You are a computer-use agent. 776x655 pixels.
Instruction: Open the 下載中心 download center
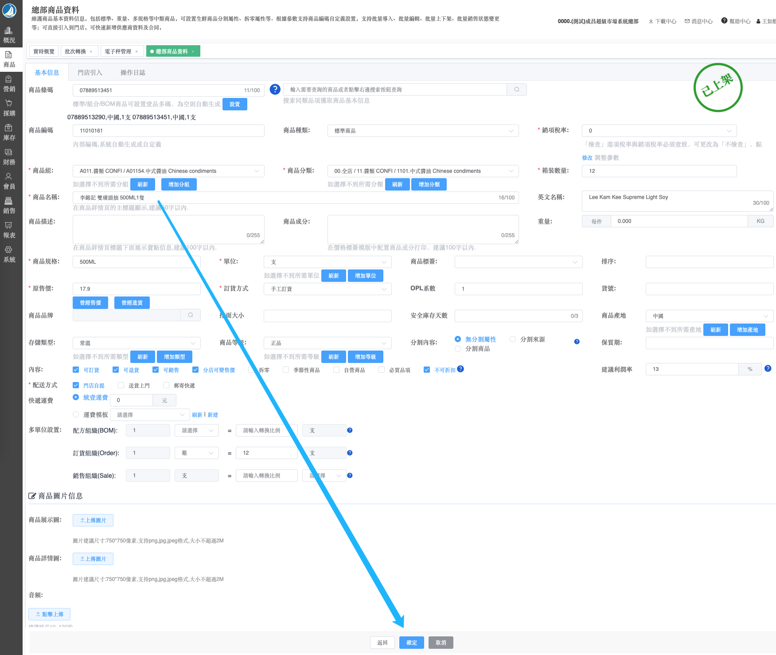point(663,21)
